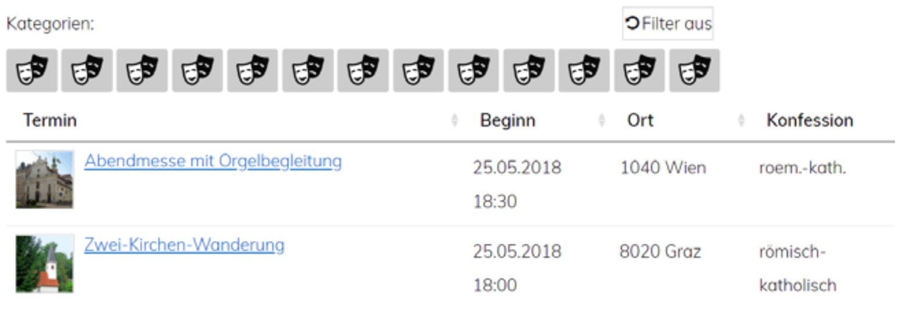Click the first theater masks category icon
The width and height of the screenshot is (910, 310).
pyautogui.click(x=32, y=70)
